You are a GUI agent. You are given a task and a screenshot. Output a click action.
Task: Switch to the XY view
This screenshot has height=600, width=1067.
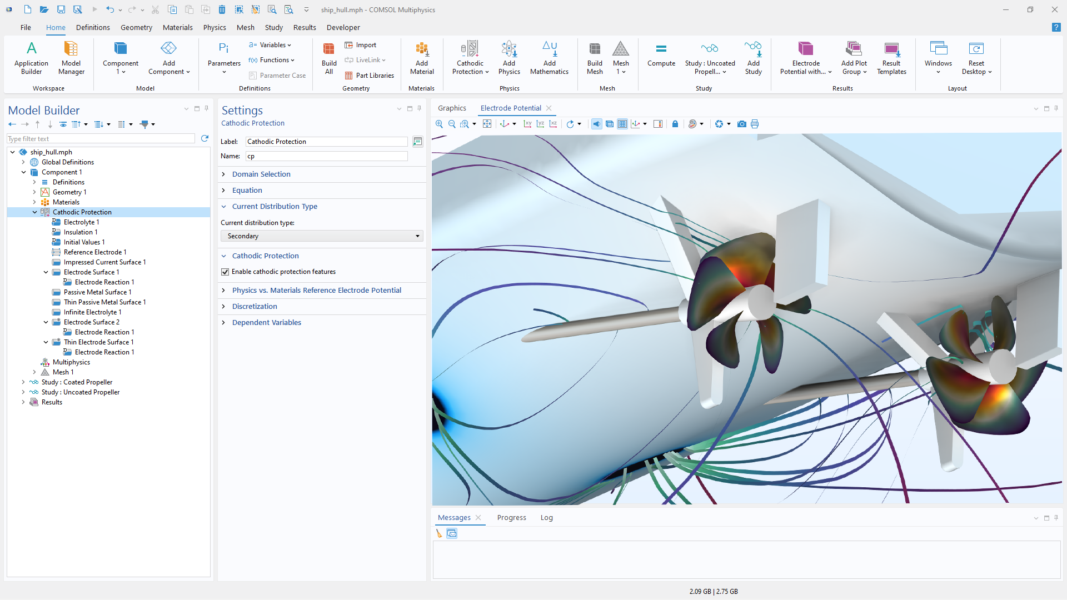[x=527, y=124]
